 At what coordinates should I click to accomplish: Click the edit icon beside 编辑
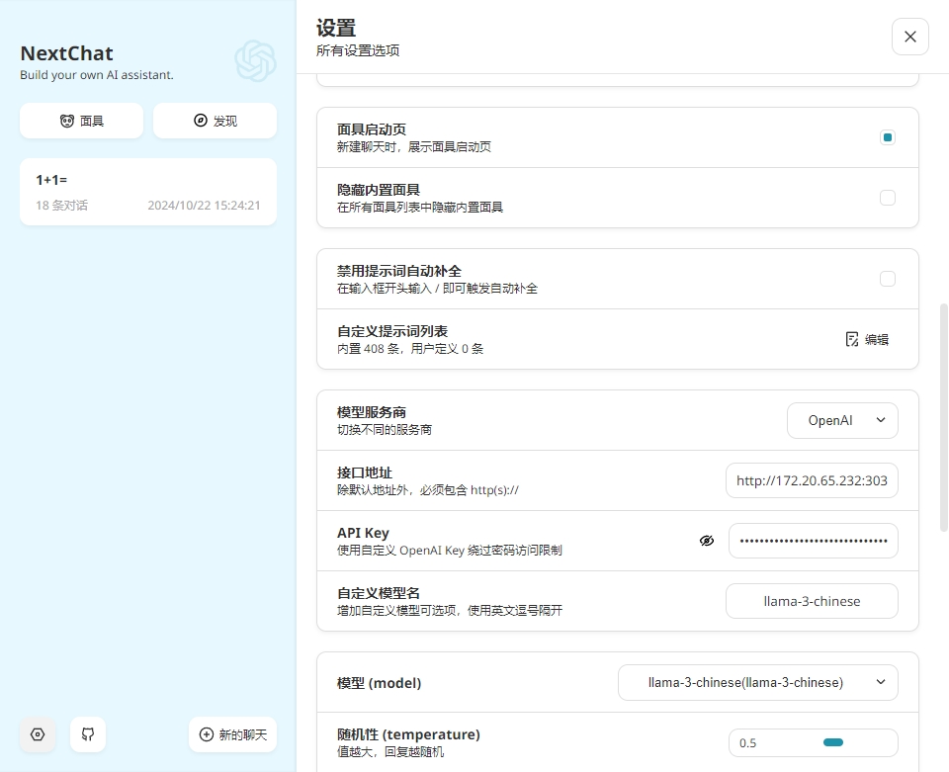[x=852, y=339]
